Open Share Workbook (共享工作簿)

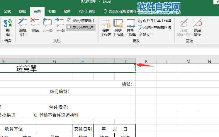[x=130, y=27]
